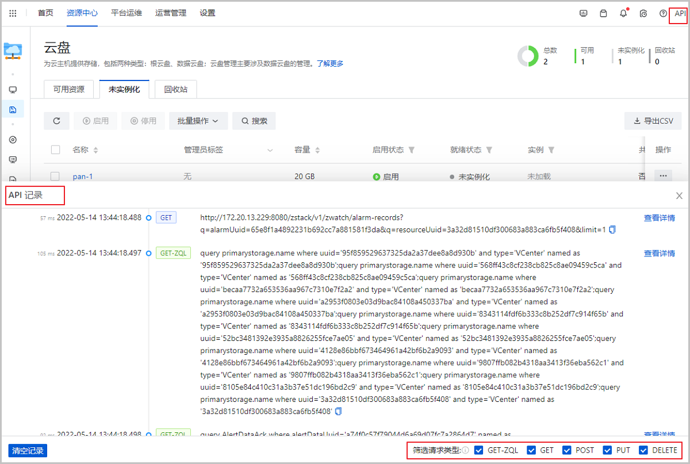690x464 pixels.
Task: Click the package/box icon in the top bar
Action: (x=603, y=13)
